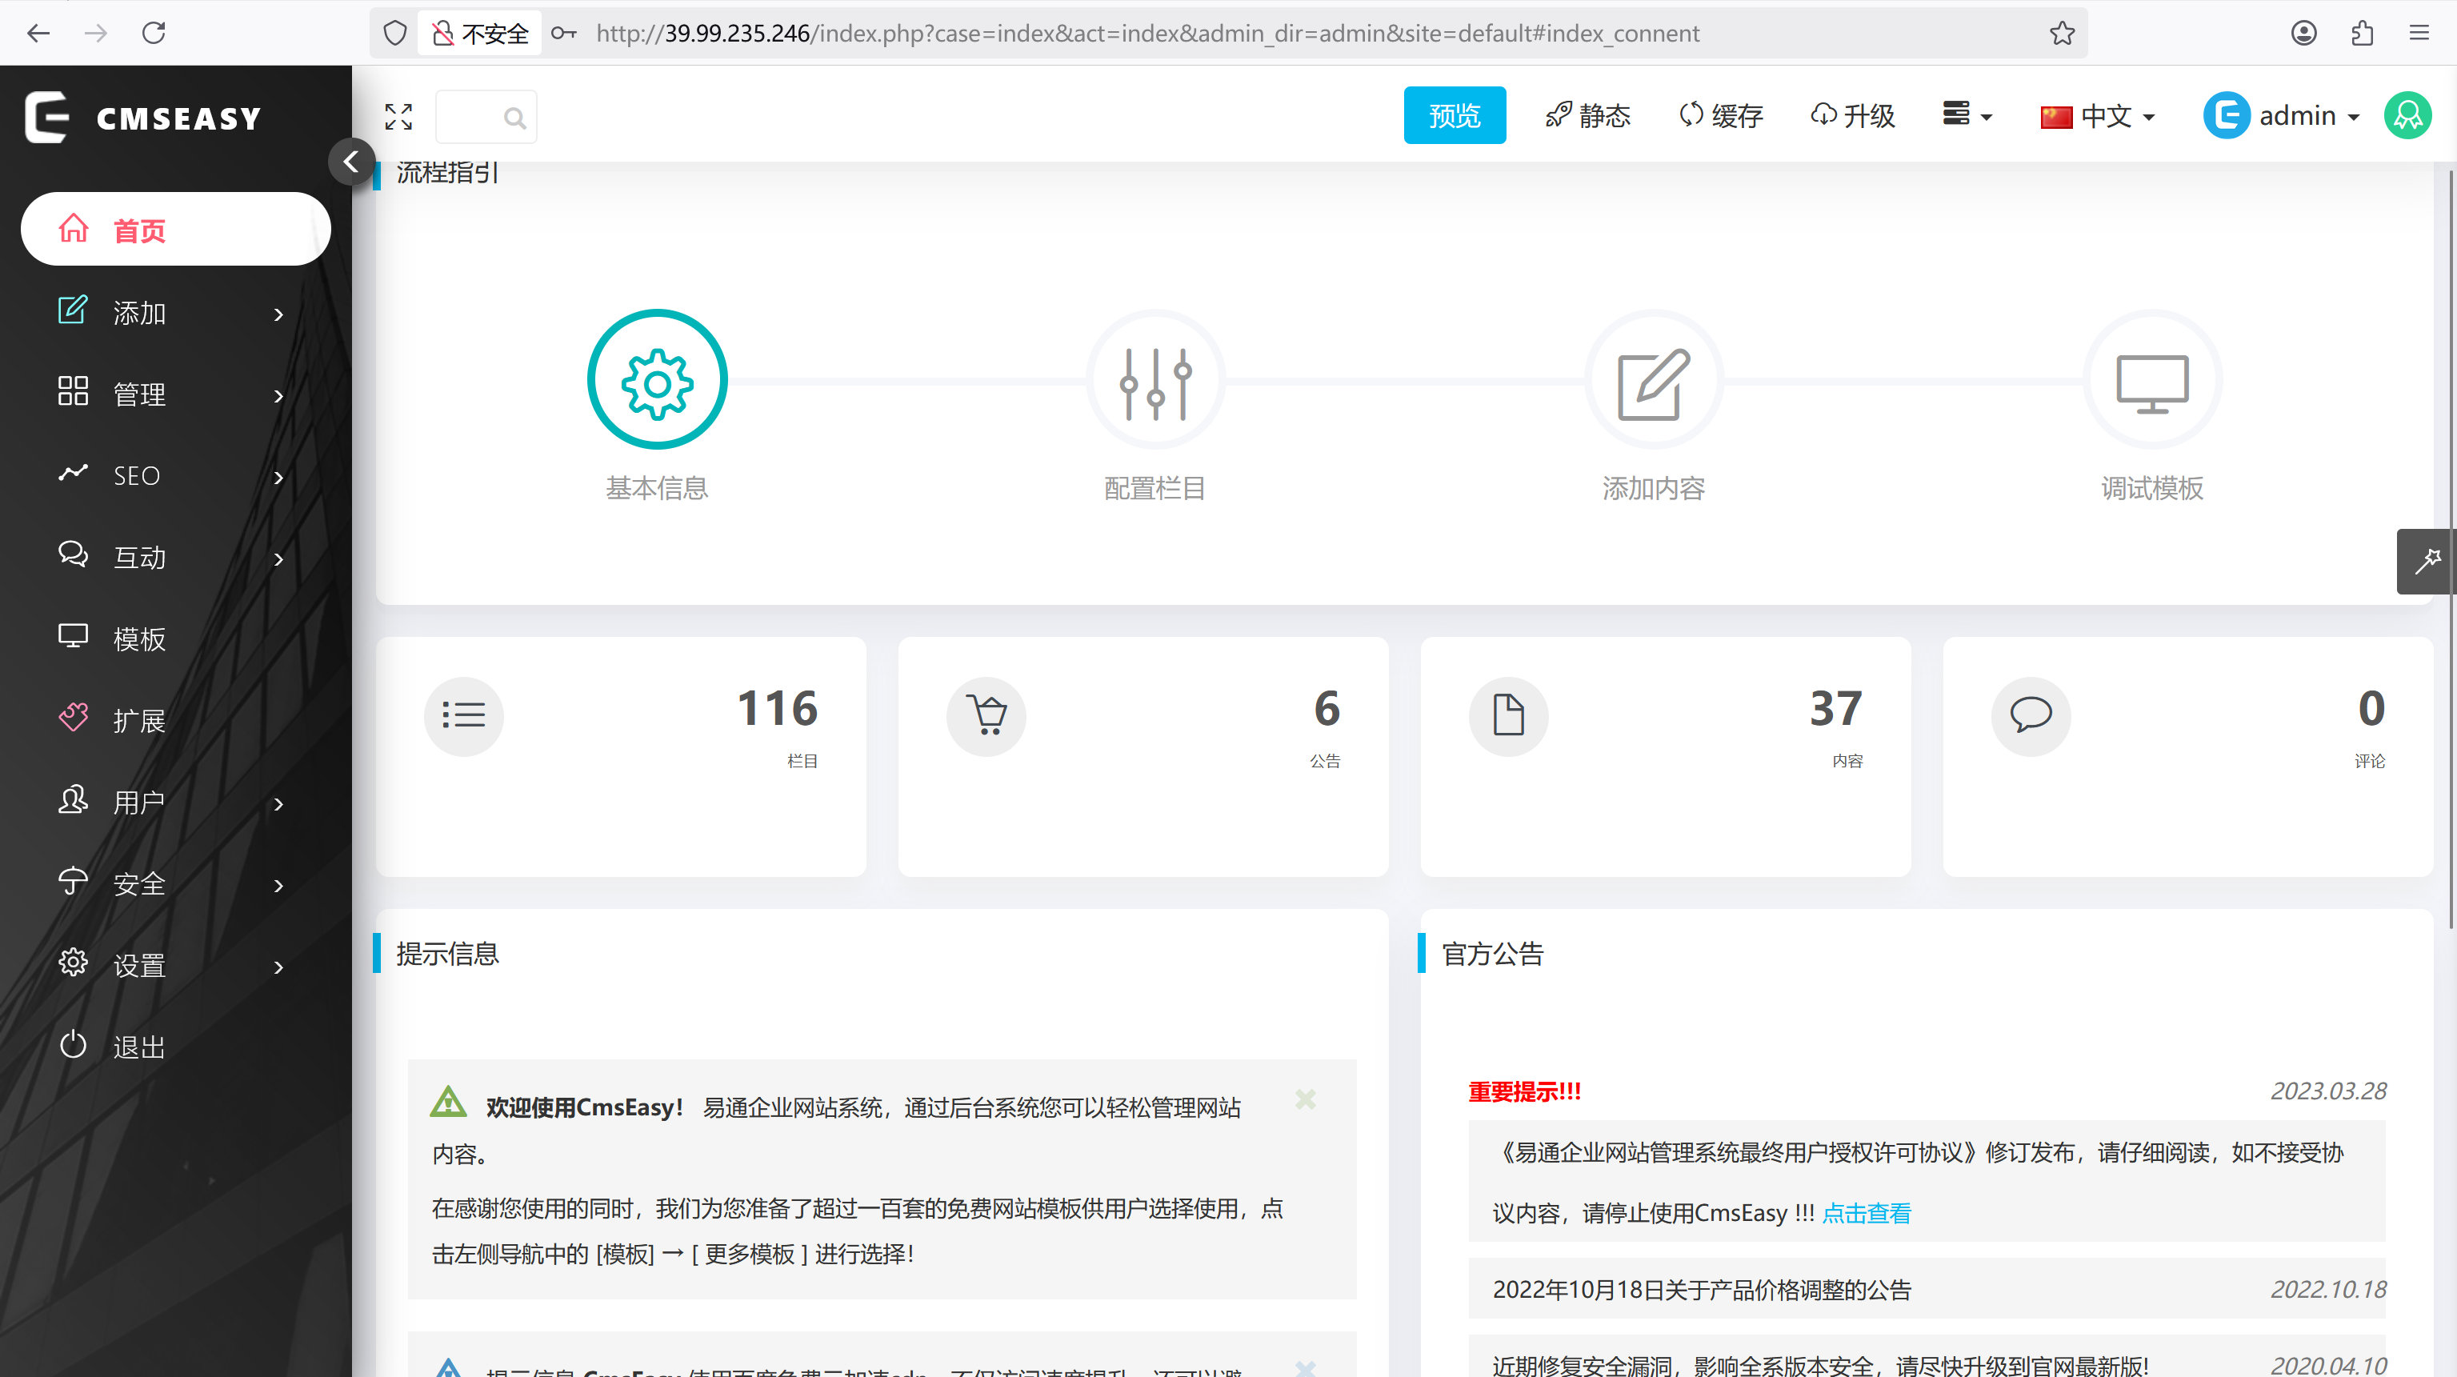The image size is (2457, 1377).
Task: Open 2022年10月18日 price adjustment announcement
Action: [1702, 1289]
